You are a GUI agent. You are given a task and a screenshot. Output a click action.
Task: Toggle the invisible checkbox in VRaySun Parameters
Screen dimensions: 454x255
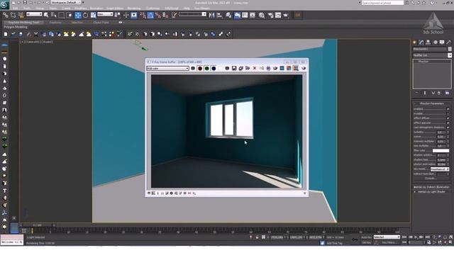(448, 113)
